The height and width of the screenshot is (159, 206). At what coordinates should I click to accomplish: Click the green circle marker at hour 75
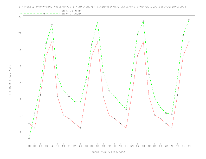(172, 114)
